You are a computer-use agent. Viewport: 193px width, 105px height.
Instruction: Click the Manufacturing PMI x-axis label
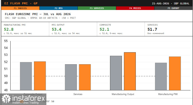coord(168,94)
